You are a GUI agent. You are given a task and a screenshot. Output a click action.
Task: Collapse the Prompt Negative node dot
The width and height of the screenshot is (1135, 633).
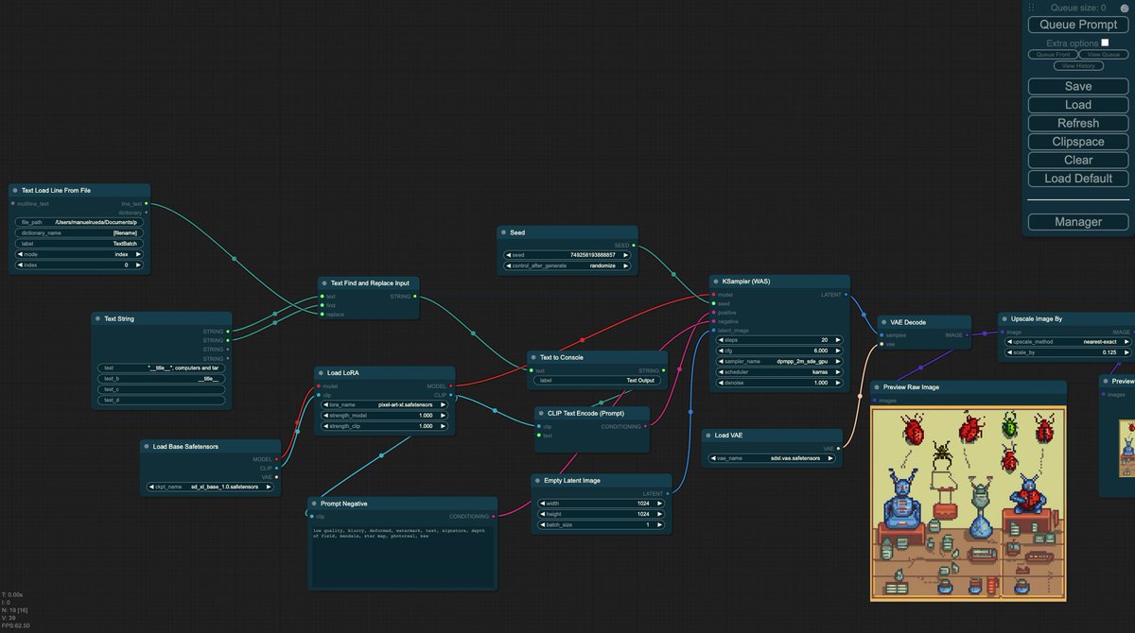coord(314,504)
